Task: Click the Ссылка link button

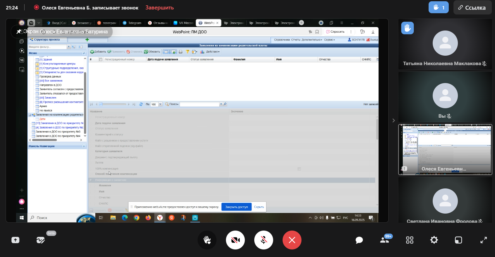Action: click(x=472, y=8)
